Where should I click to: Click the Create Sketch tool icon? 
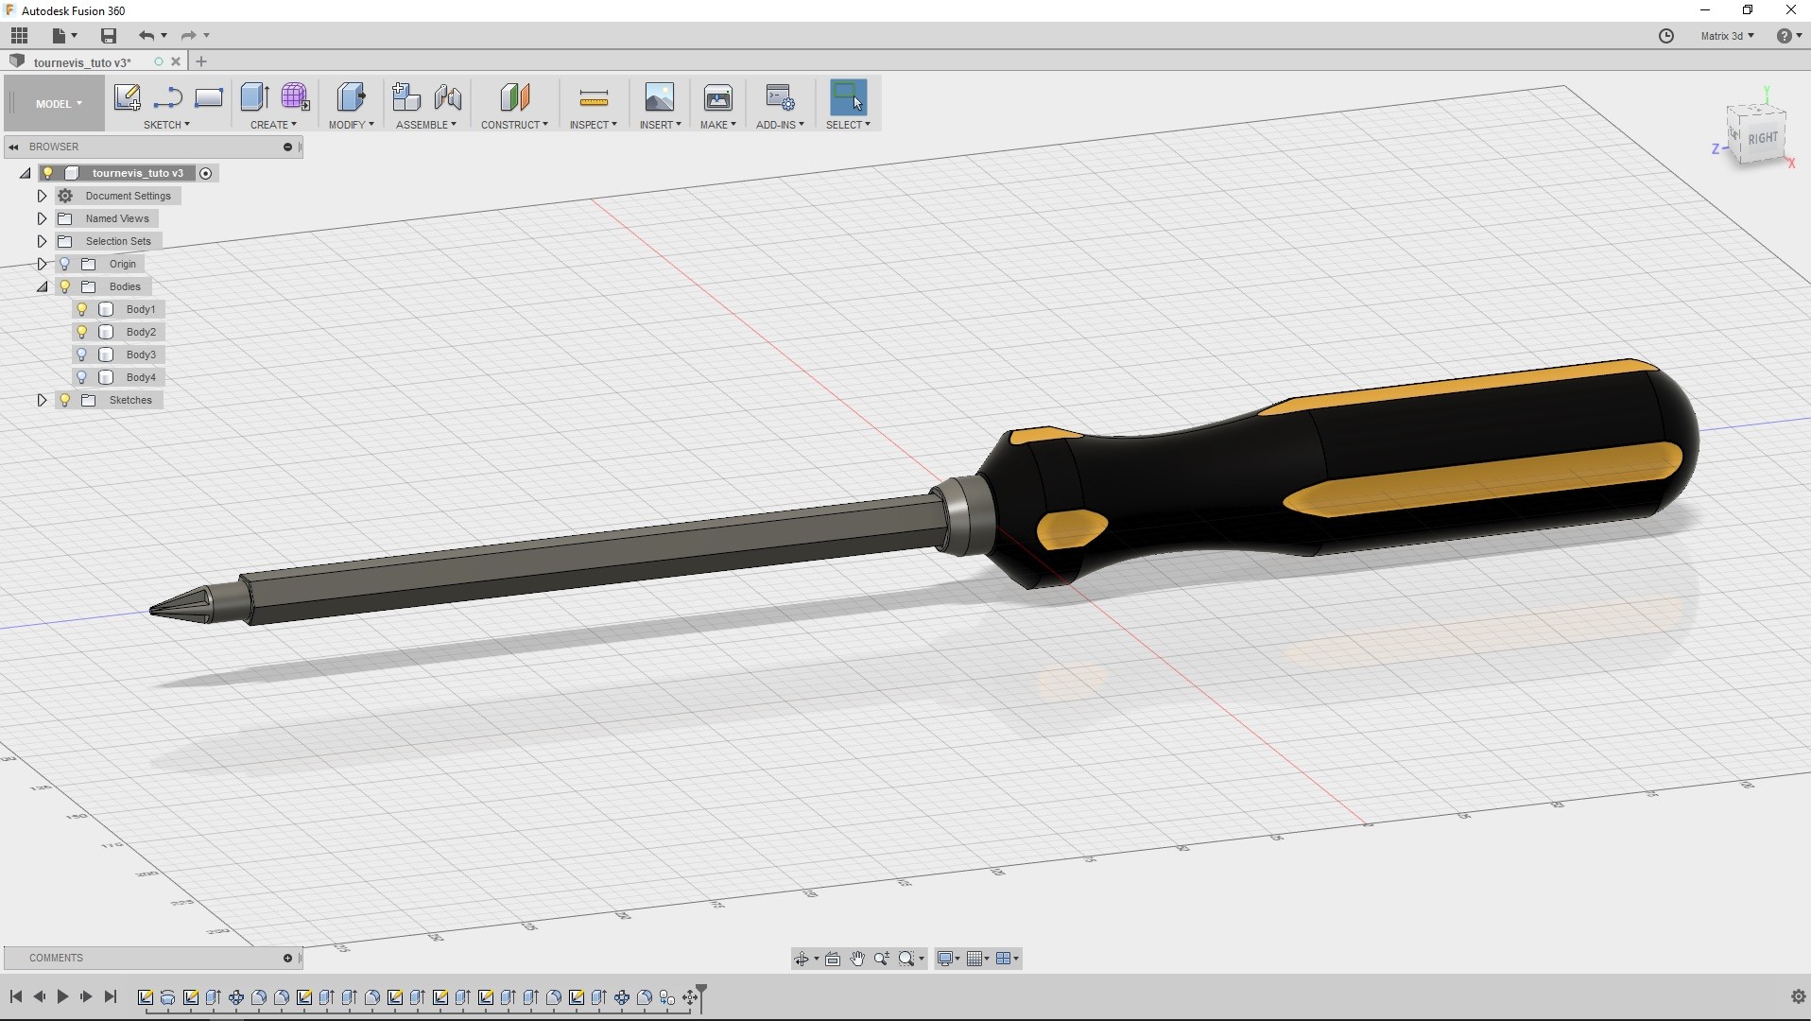[x=127, y=97]
